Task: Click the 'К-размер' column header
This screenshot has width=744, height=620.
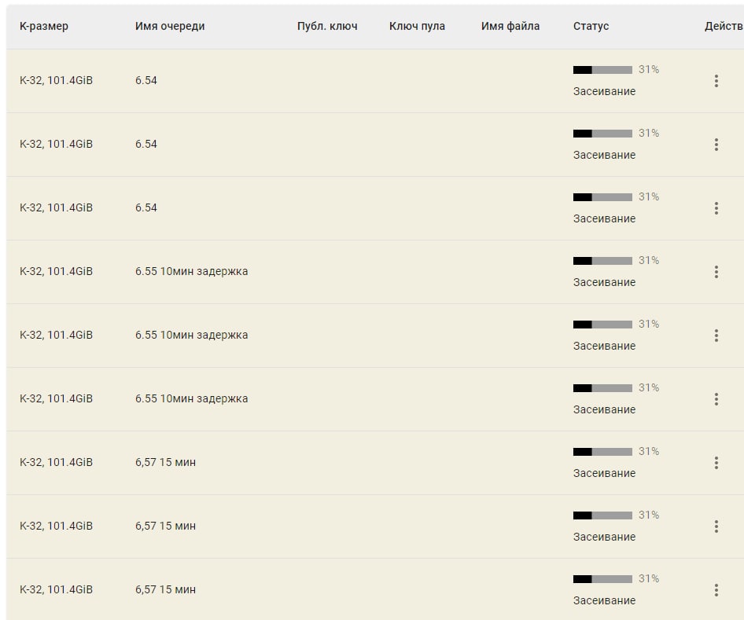Action: 44,26
